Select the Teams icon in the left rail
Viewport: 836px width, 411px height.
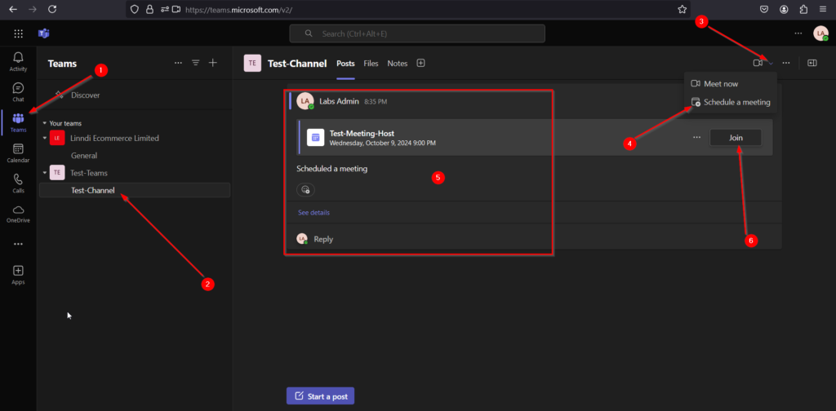(18, 122)
